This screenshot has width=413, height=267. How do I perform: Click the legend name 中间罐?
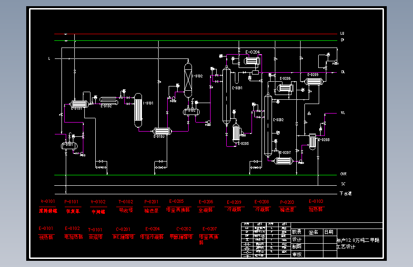(98, 211)
